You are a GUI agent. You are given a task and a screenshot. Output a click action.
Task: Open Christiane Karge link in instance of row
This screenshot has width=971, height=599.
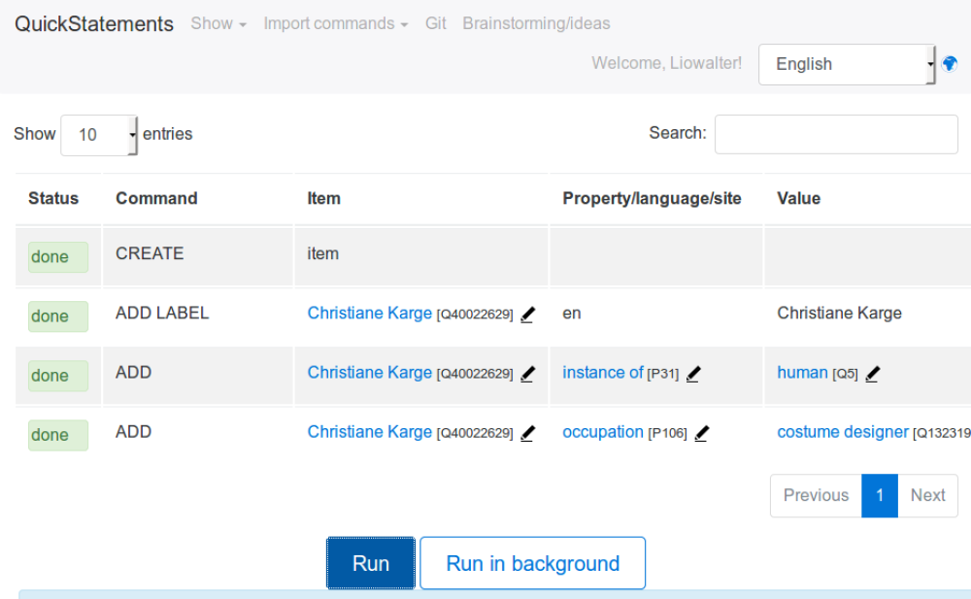[370, 373]
